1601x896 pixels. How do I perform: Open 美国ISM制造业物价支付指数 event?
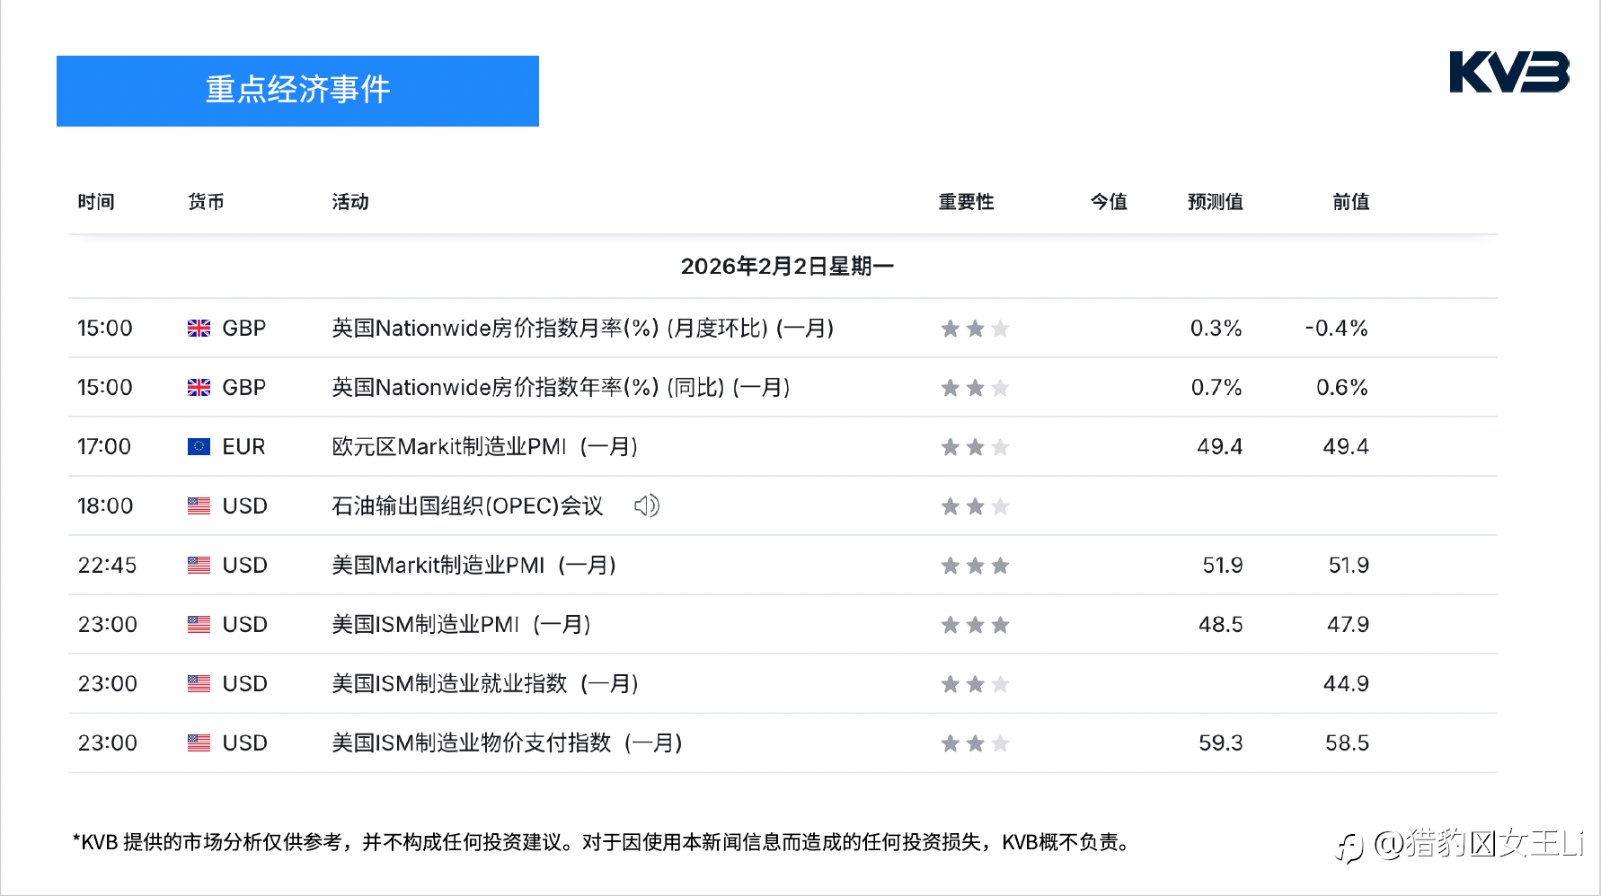[x=508, y=743]
